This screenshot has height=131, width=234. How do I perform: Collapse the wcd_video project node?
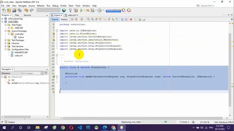3,22
